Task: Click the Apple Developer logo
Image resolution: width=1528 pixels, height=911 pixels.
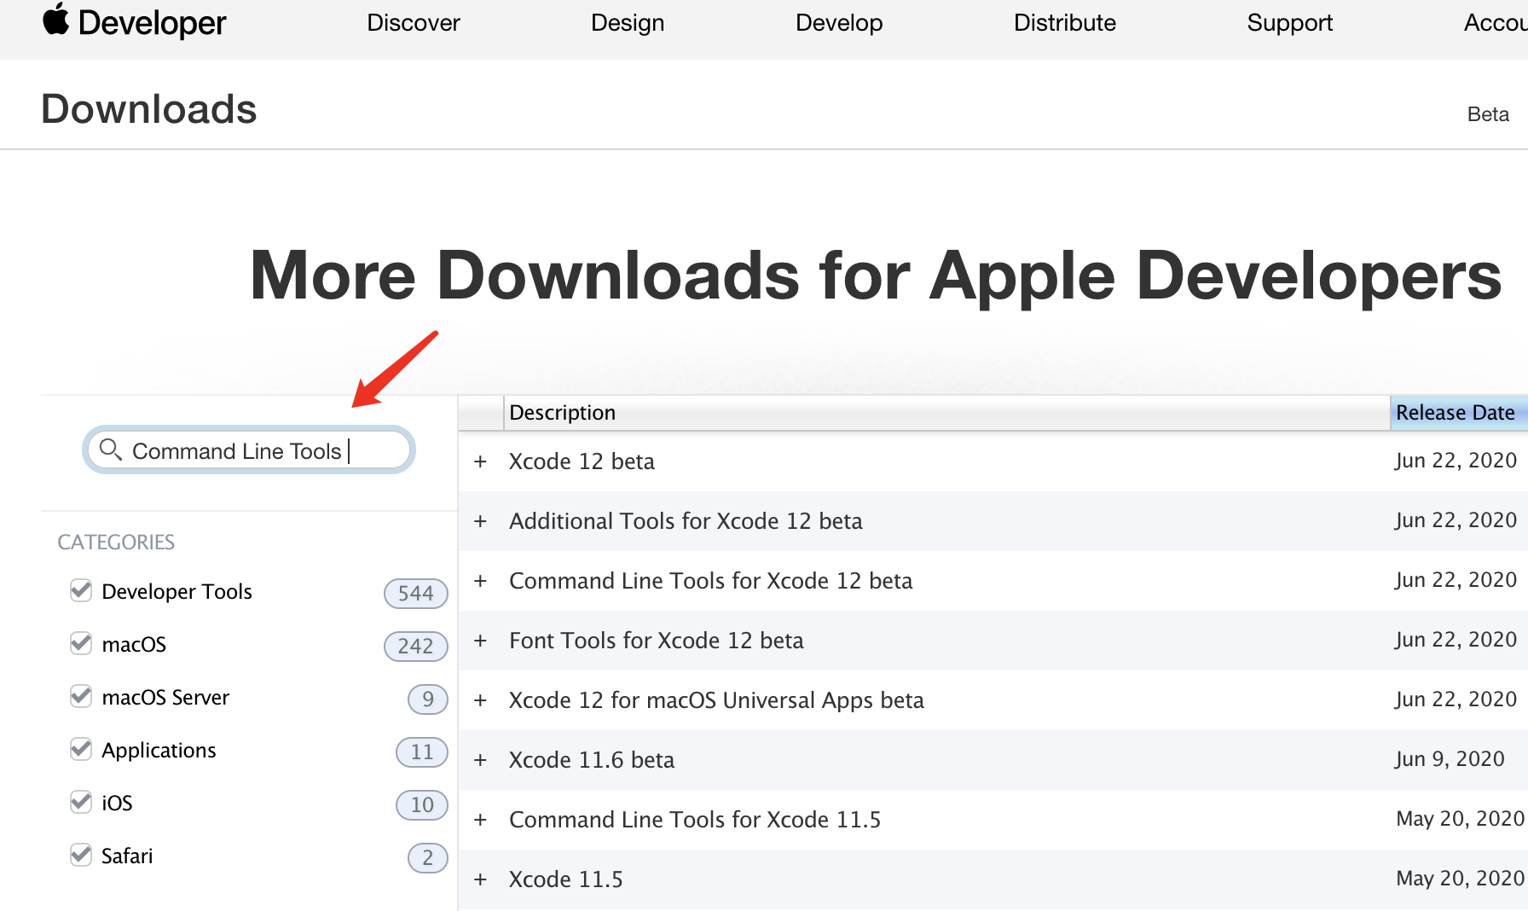Action: [x=134, y=21]
